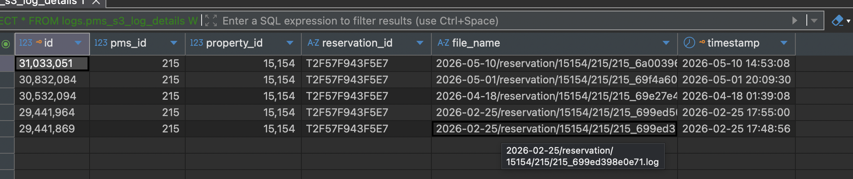The height and width of the screenshot is (179, 853).
Task: Click the eraser clear filter icon
Action: [837, 20]
